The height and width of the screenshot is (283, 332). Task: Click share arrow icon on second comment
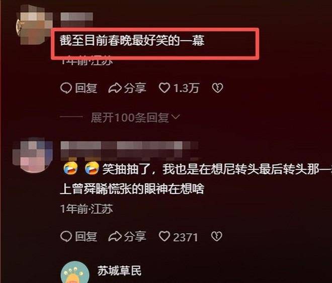pos(115,236)
